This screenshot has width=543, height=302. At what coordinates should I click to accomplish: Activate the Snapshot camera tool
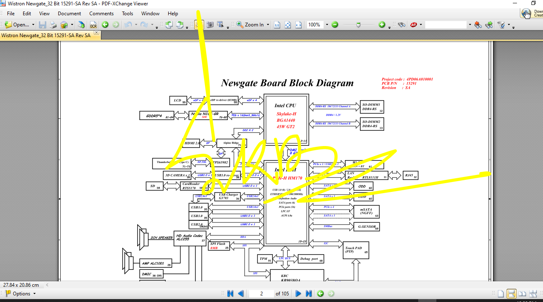point(210,25)
